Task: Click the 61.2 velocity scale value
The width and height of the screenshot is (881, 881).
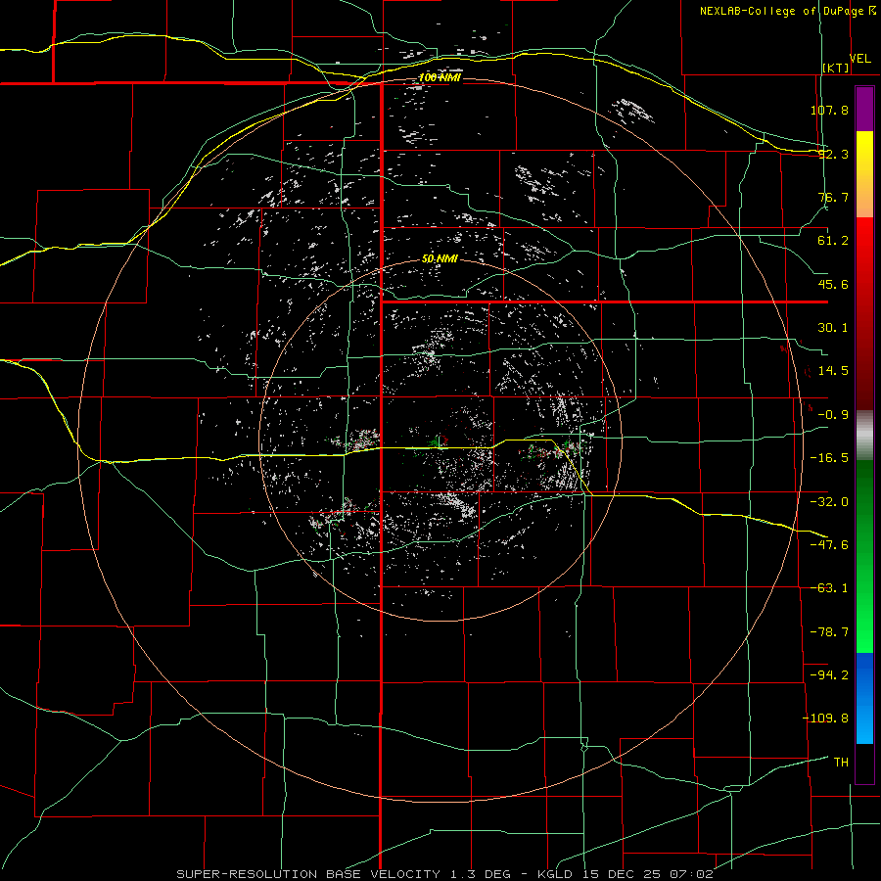Action: pyautogui.click(x=833, y=241)
